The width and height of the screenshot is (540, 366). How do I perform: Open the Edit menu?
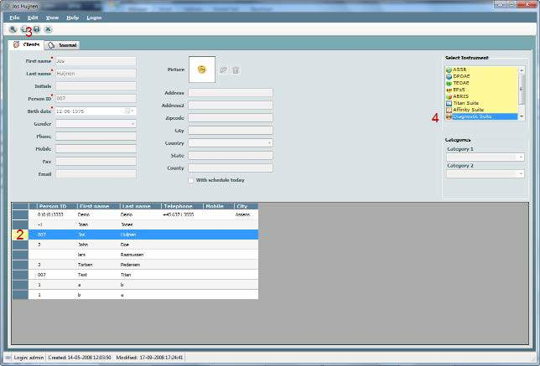(33, 18)
